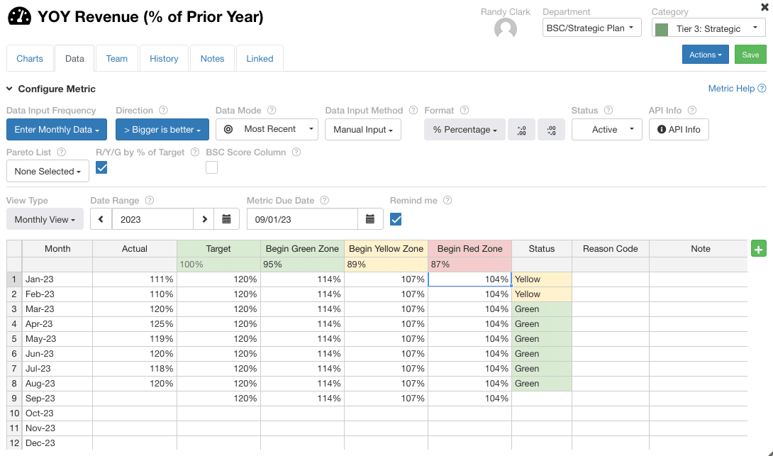The image size is (773, 456).
Task: Go to previous year with left arrow
Action: pyautogui.click(x=101, y=219)
